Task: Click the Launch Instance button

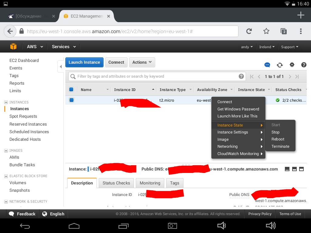Action: (x=84, y=62)
